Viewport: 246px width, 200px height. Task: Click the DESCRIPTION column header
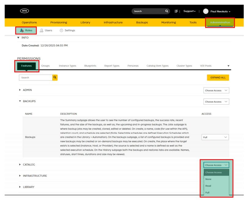tap(69, 114)
